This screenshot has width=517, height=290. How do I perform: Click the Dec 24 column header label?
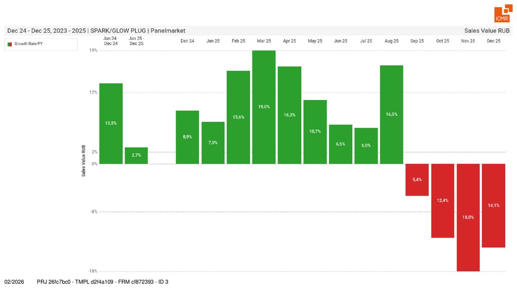pyautogui.click(x=187, y=41)
